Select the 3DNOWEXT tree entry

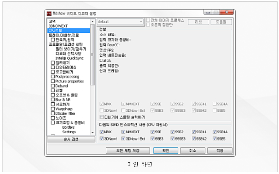click(x=58, y=26)
